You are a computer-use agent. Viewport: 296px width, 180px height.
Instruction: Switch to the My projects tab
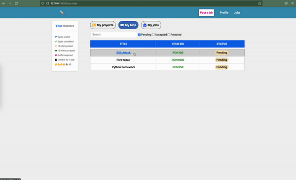pos(103,25)
